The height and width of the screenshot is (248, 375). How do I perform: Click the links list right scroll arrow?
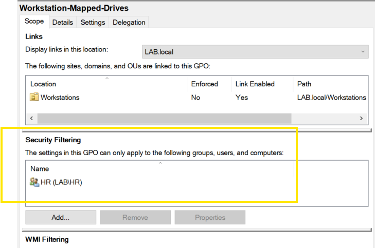[x=361, y=119]
